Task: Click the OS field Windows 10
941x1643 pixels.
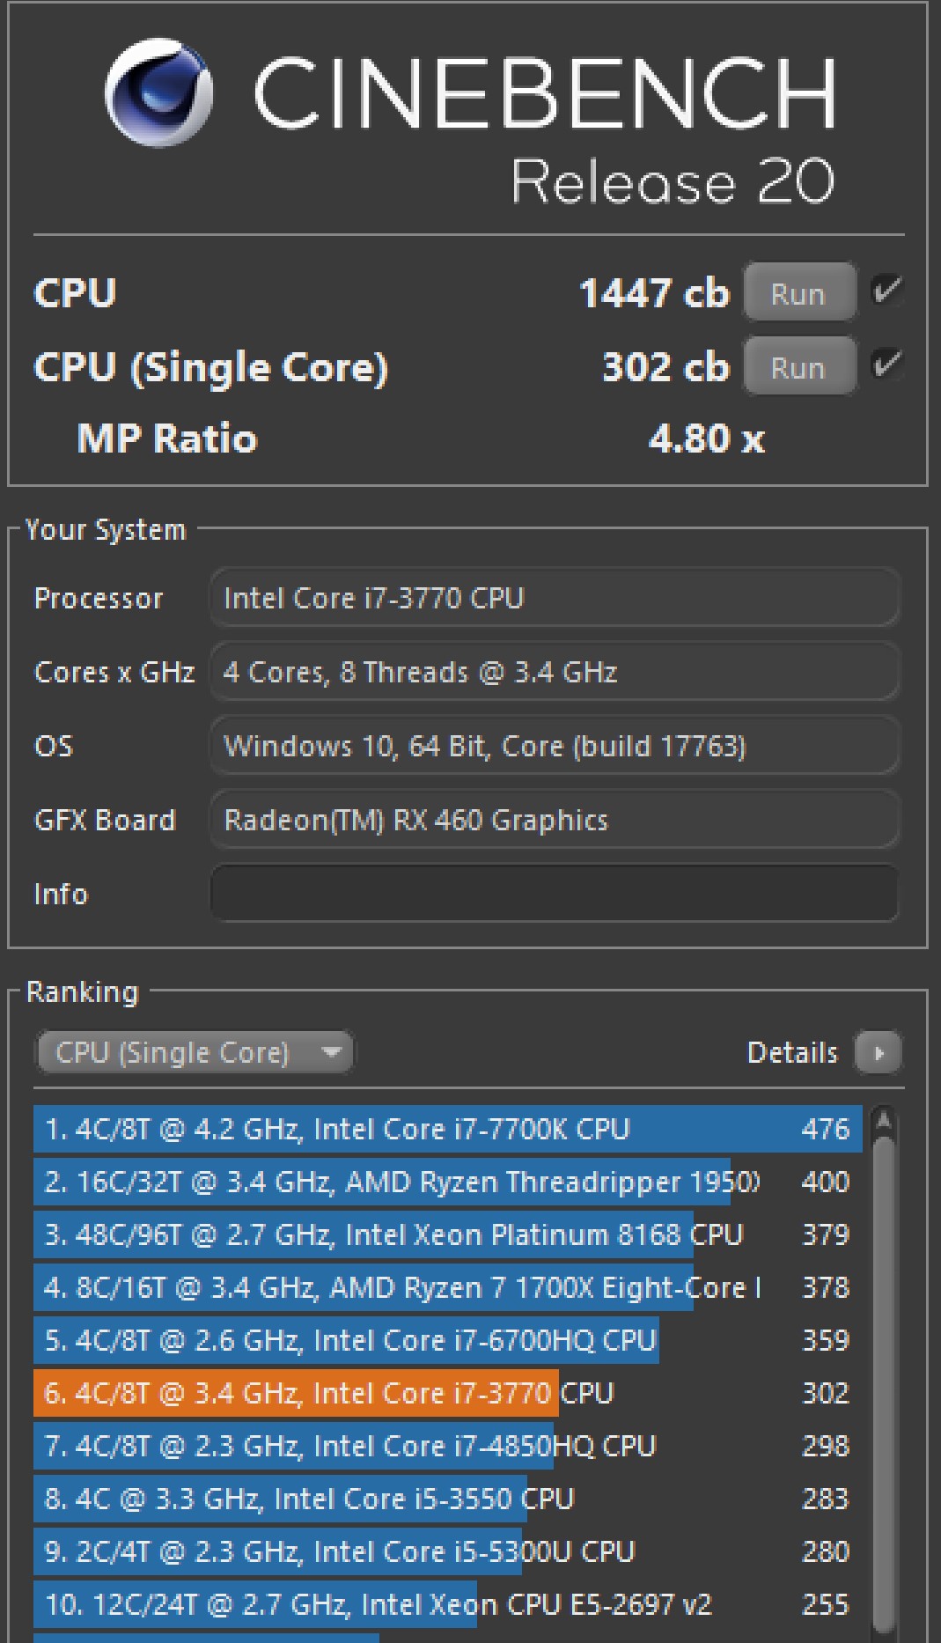Action: [555, 746]
